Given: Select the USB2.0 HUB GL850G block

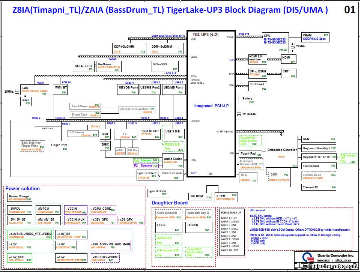Looking at the screenshot, I should [x=137, y=110].
